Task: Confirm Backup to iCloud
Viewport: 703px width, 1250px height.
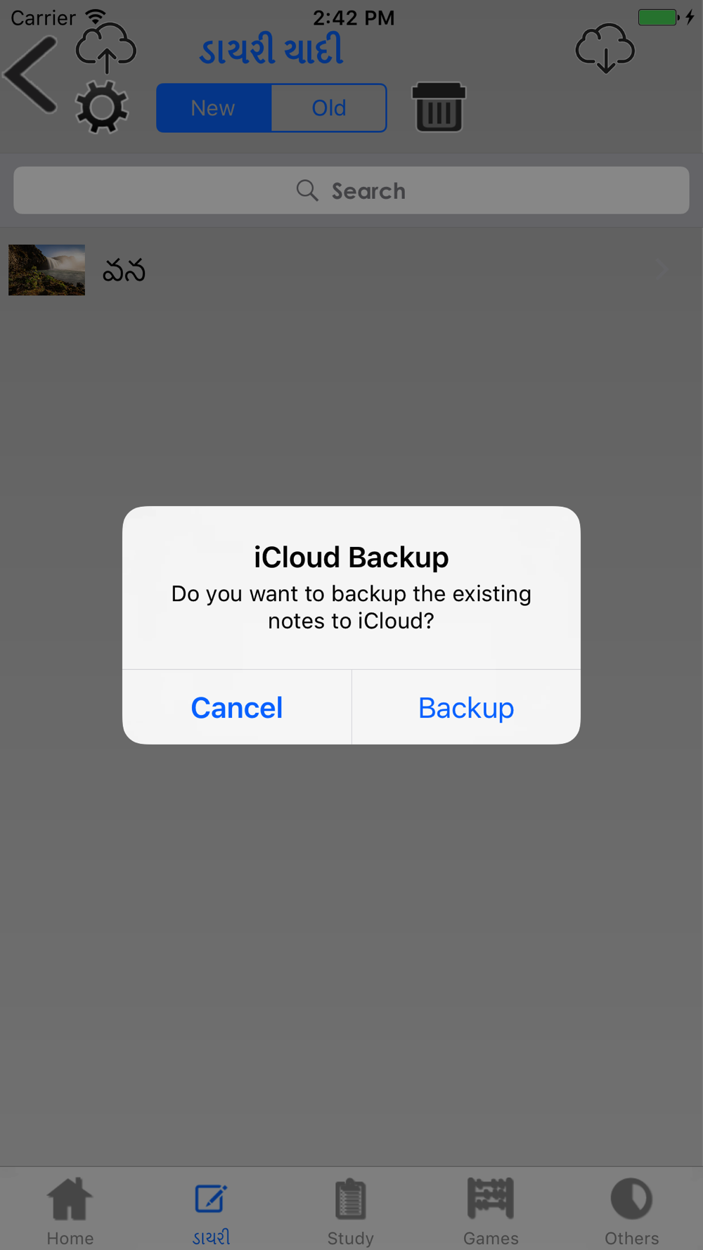Action: [x=466, y=707]
